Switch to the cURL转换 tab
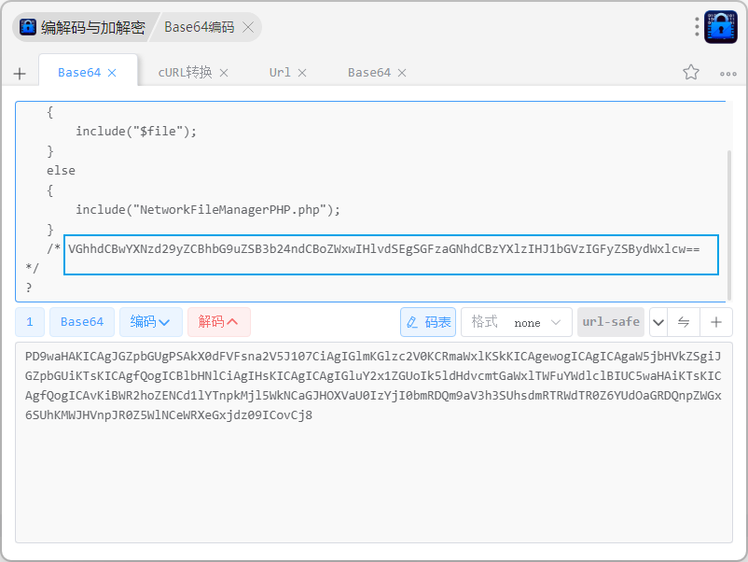 [x=185, y=73]
